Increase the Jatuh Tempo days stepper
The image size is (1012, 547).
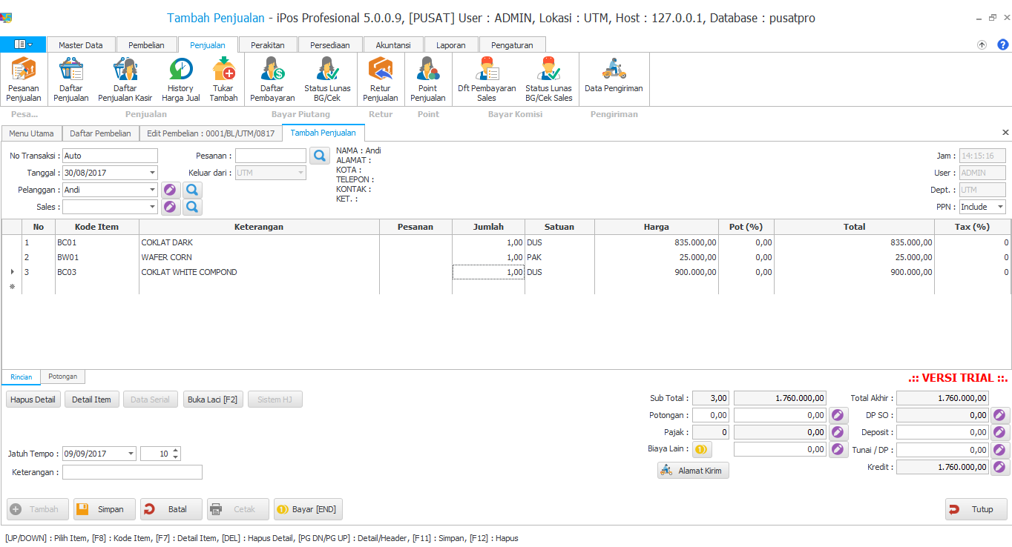pos(175,450)
